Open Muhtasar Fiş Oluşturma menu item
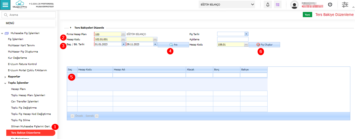 point(23,51)
